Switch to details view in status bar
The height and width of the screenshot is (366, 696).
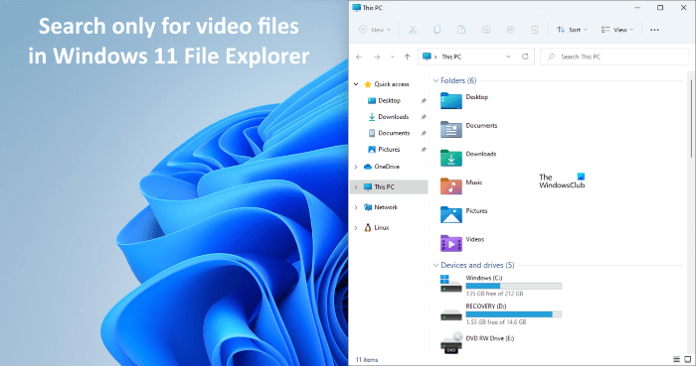[676, 359]
